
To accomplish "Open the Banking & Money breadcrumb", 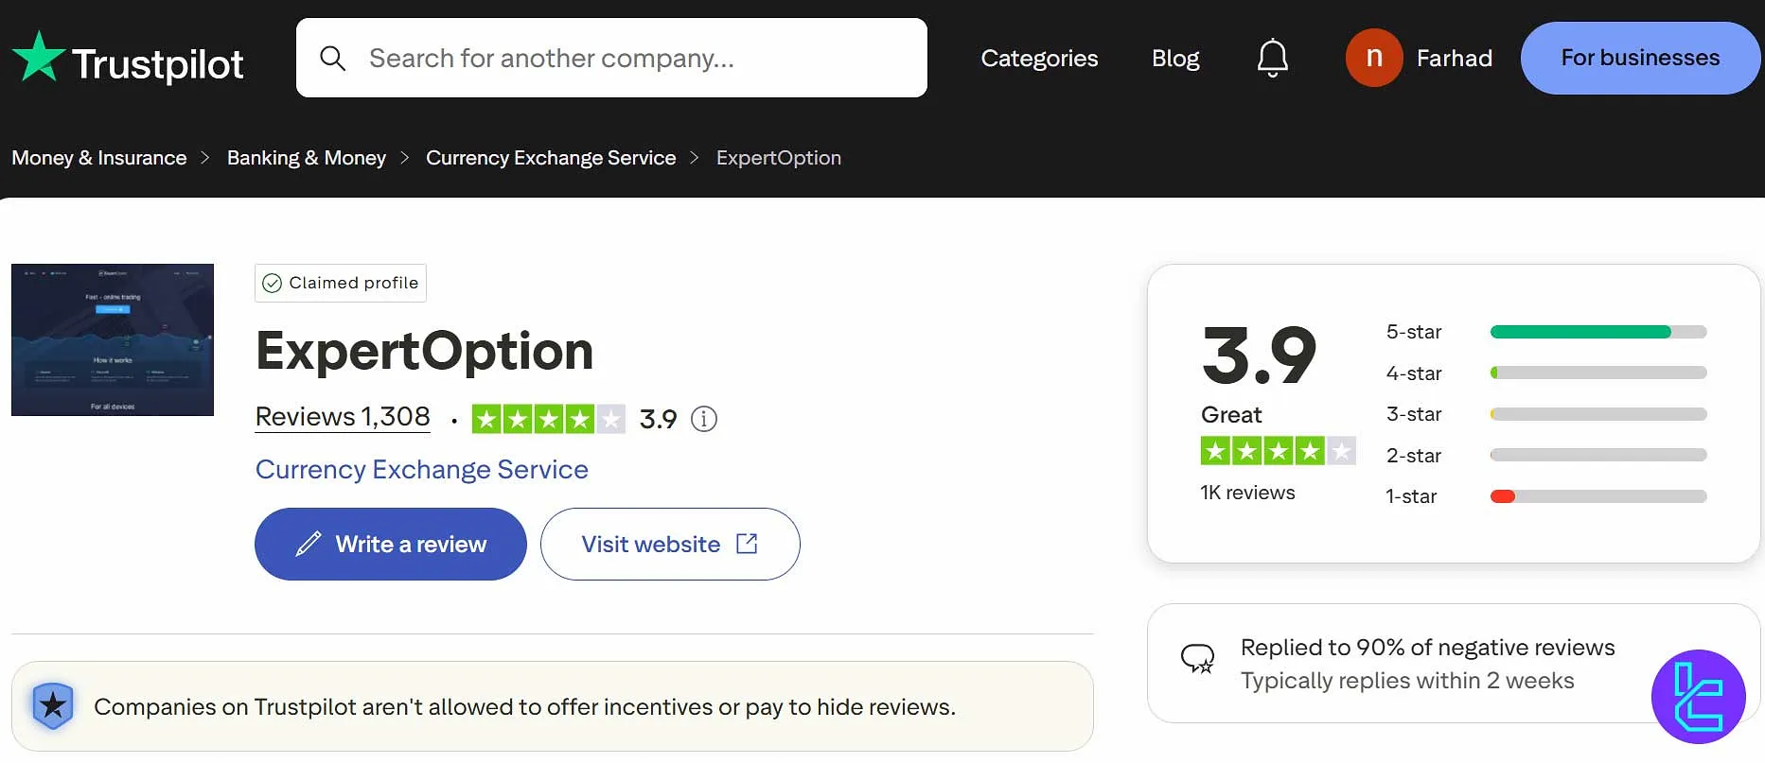I will click(306, 157).
